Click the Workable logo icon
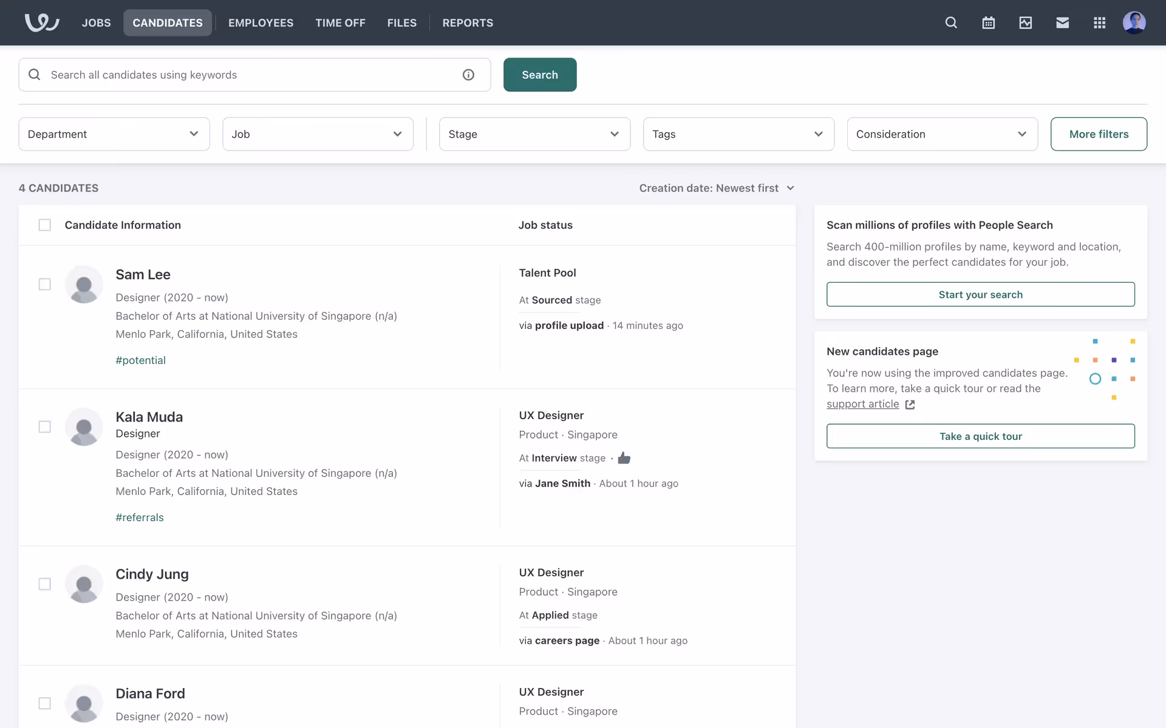Image resolution: width=1166 pixels, height=728 pixels. tap(41, 22)
